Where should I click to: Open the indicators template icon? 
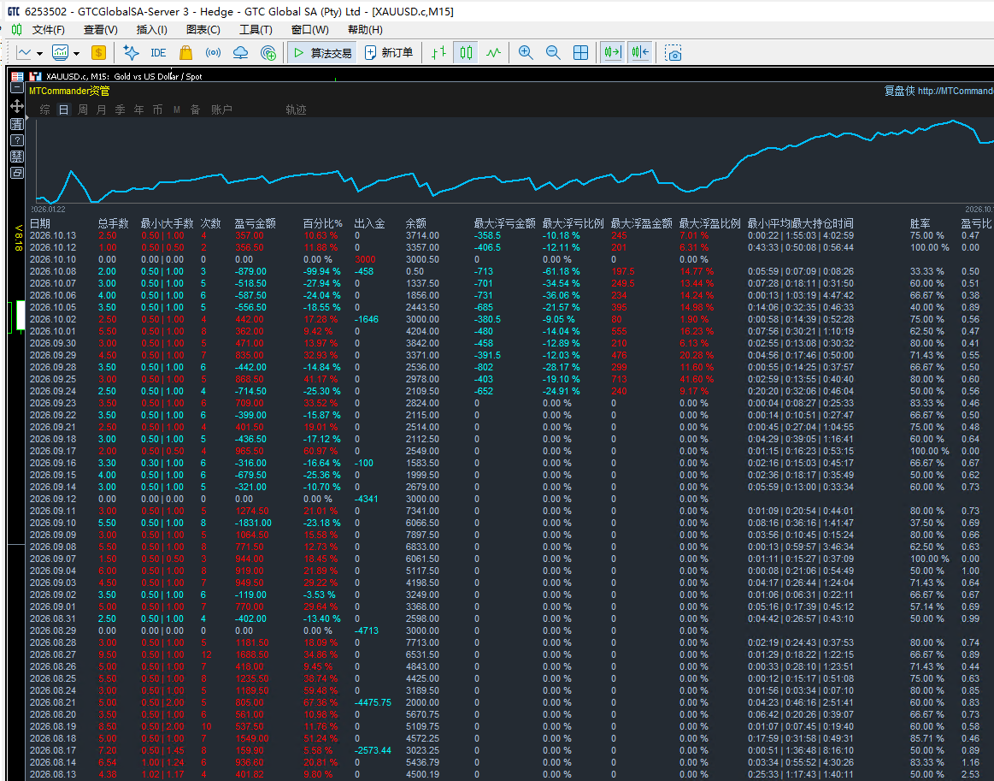coord(60,53)
